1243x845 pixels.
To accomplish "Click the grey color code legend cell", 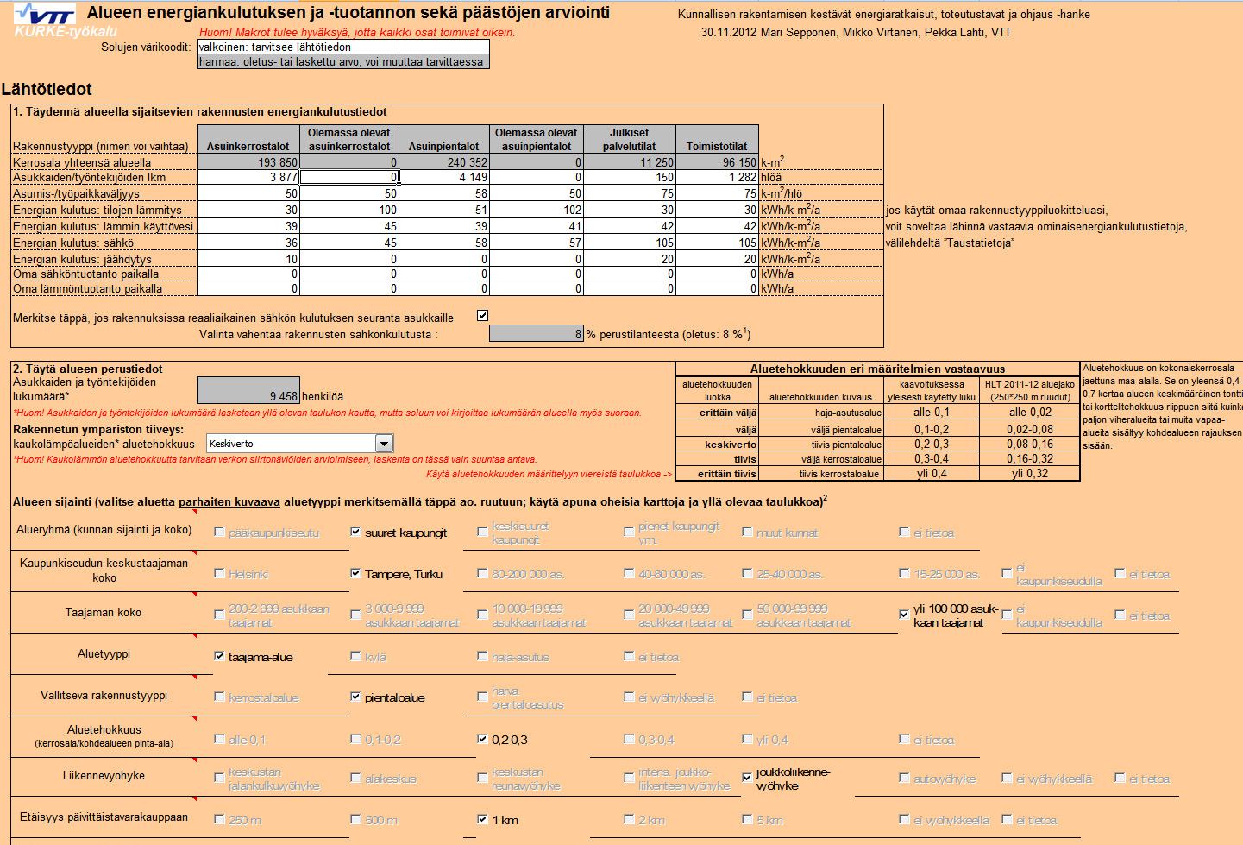I will [343, 61].
